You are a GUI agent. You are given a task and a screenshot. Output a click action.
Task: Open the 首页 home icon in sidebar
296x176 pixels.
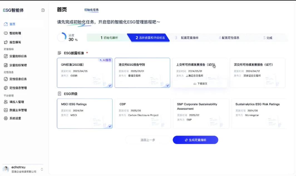(6, 24)
